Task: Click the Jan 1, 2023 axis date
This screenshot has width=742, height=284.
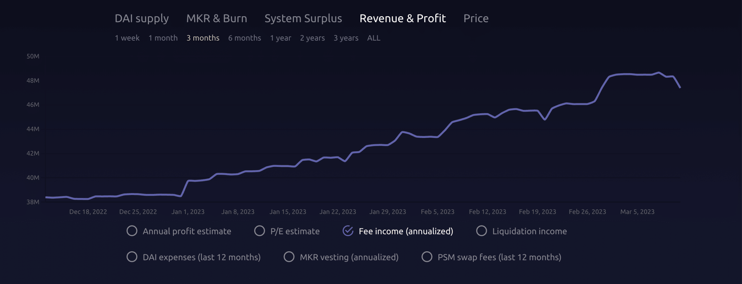Action: coord(188,212)
